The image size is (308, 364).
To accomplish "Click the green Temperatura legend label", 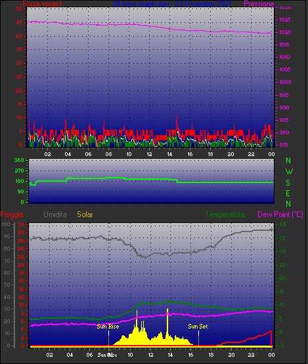I will [225, 214].
